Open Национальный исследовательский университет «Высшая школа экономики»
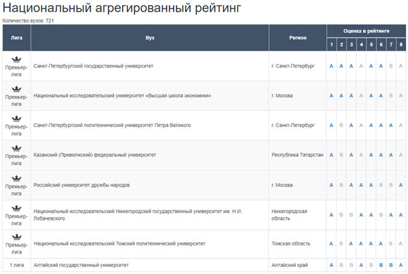The width and height of the screenshot is (408, 274). point(121,96)
